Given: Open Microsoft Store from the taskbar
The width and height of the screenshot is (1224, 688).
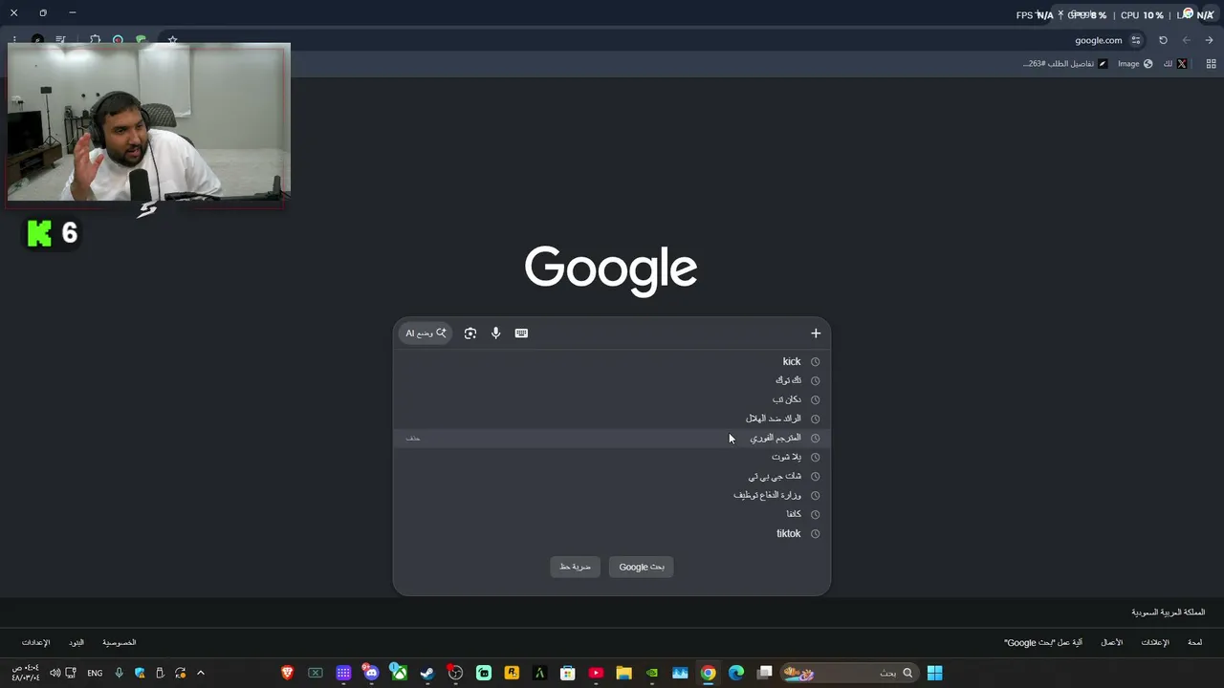Looking at the screenshot, I should pyautogui.click(x=568, y=673).
